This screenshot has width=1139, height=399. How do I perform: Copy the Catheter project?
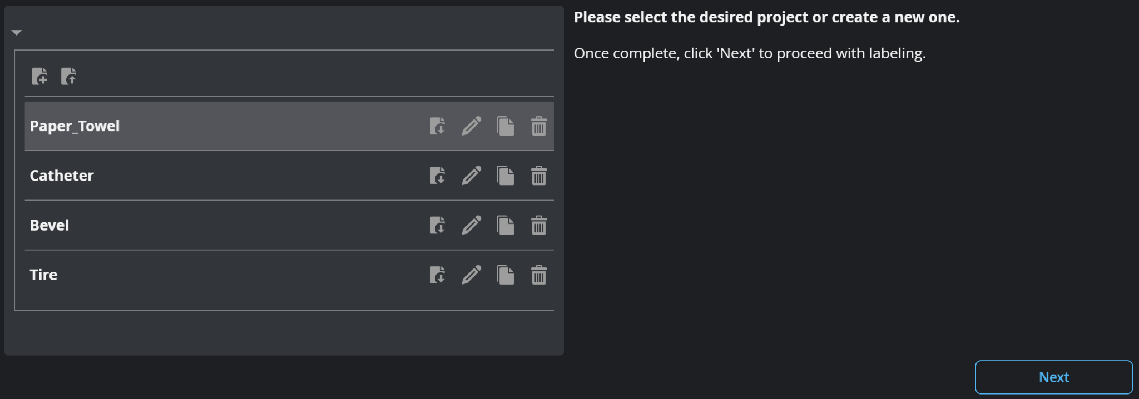[505, 176]
